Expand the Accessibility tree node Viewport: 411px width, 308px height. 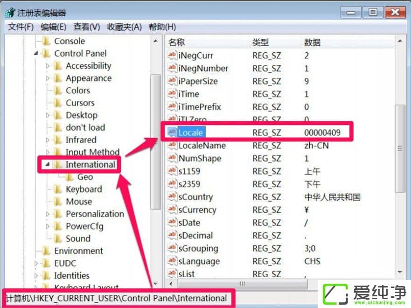[x=49, y=66]
